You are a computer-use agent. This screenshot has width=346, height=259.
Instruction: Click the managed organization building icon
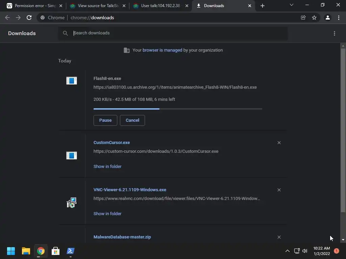coord(127,50)
